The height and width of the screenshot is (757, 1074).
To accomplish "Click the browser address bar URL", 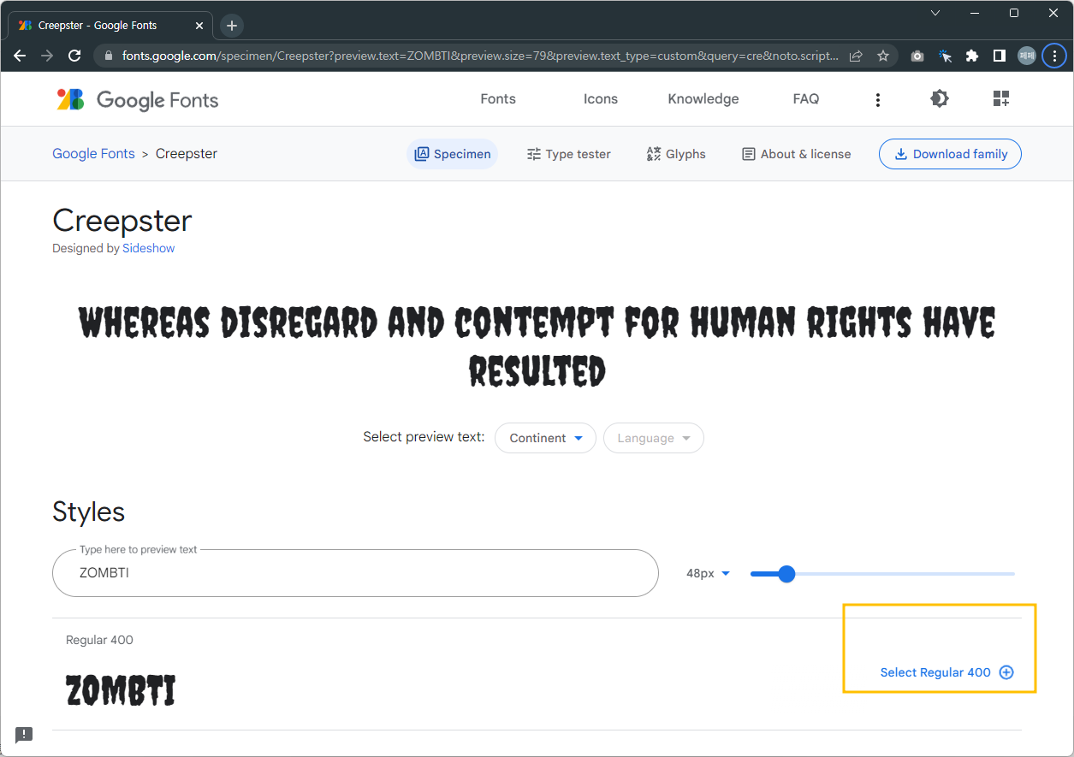I will tap(480, 56).
